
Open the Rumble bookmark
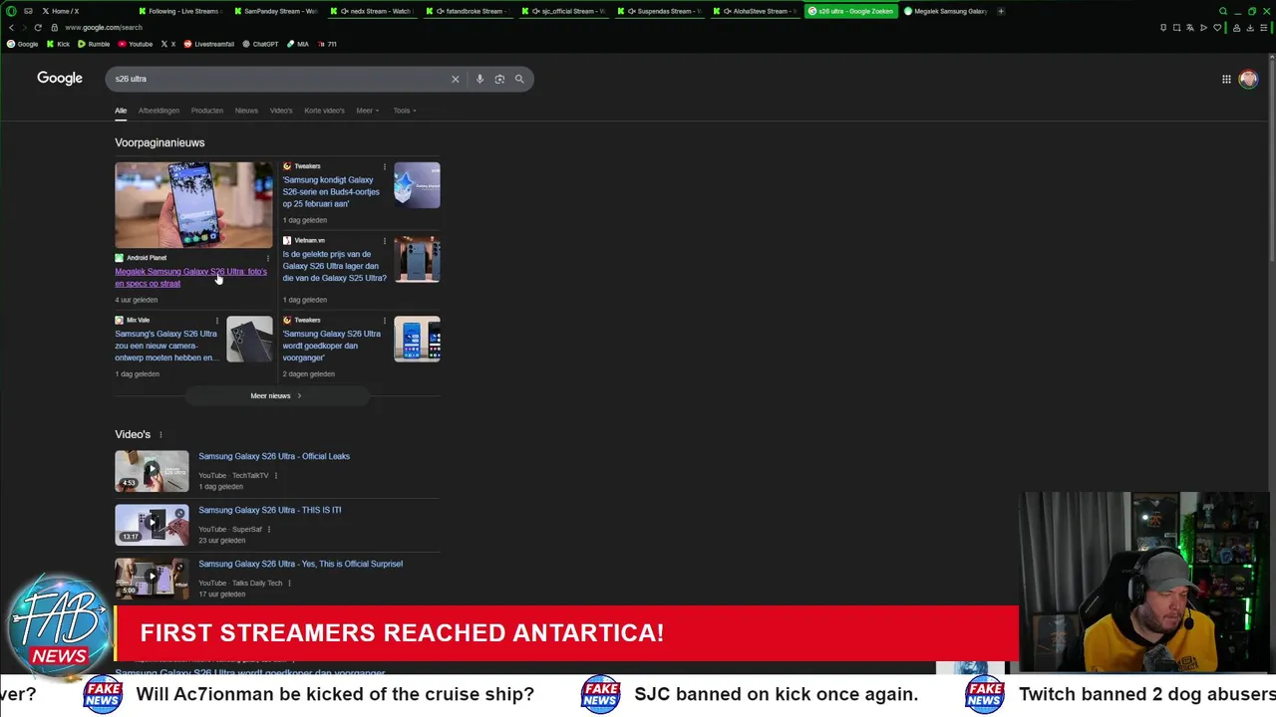click(x=94, y=44)
